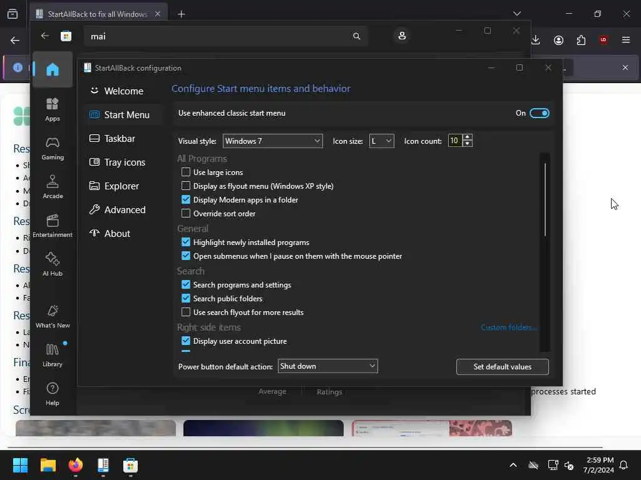Open Library in Microsoft Store sidebar
Screen dimensions: 641x480
[x=53, y=355]
